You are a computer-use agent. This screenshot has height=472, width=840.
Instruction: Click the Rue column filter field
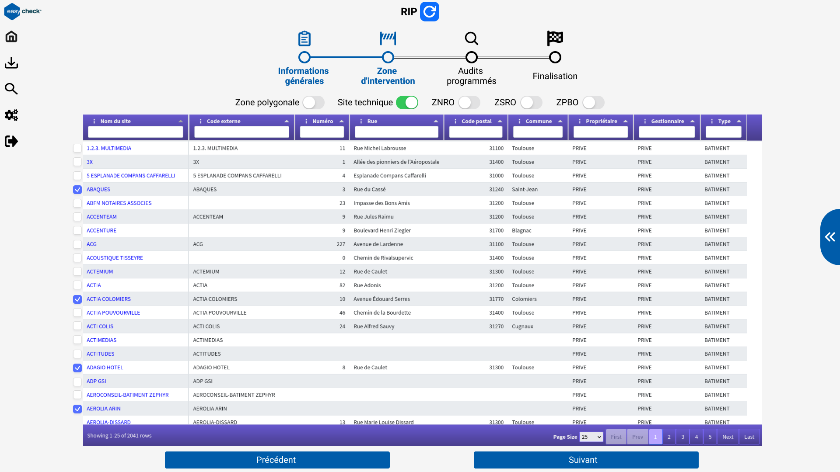point(396,132)
